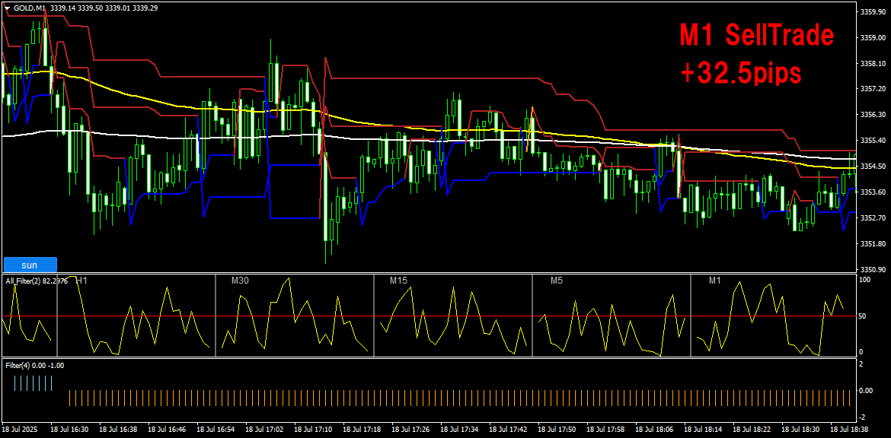Select the M1 label in oscillator window

tap(715, 281)
